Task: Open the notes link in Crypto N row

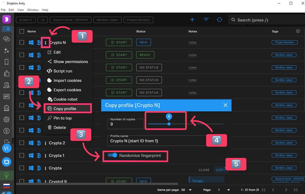Action: pos(192,42)
